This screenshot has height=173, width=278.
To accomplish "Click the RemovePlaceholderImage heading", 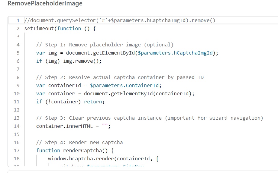I will [45, 4].
